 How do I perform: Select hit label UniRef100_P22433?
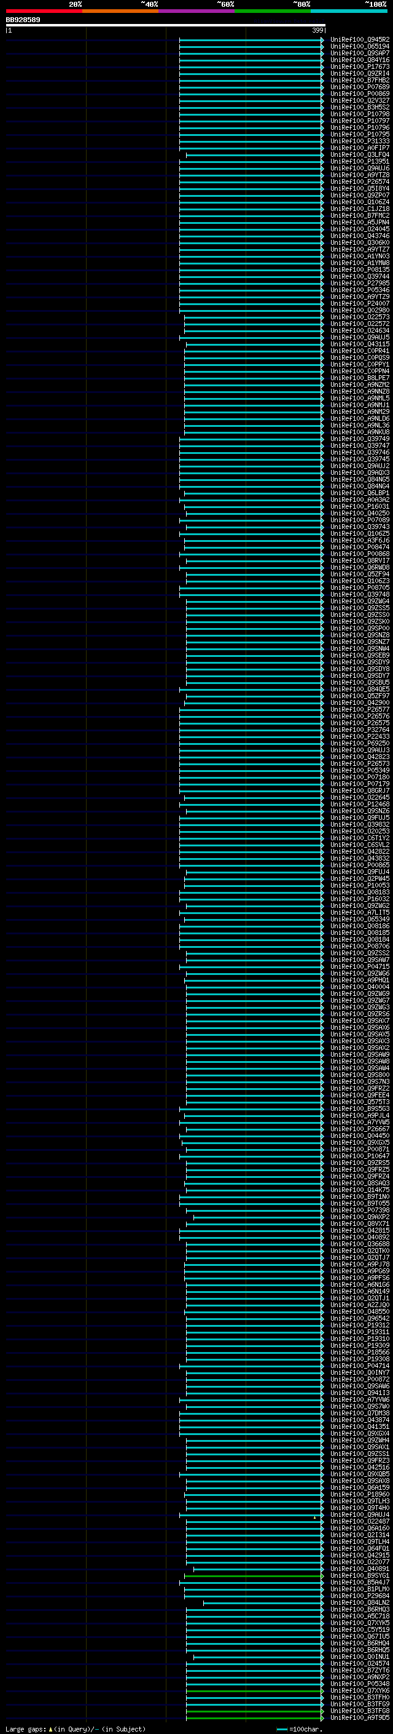359,736
